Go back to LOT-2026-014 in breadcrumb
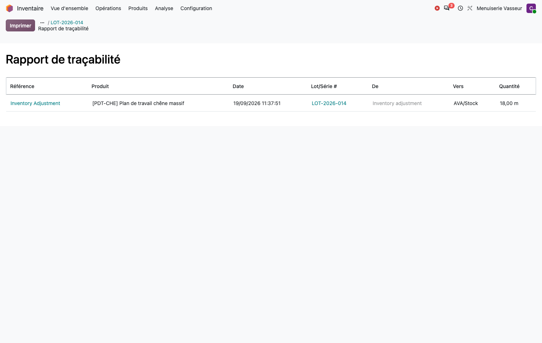 click(x=67, y=22)
